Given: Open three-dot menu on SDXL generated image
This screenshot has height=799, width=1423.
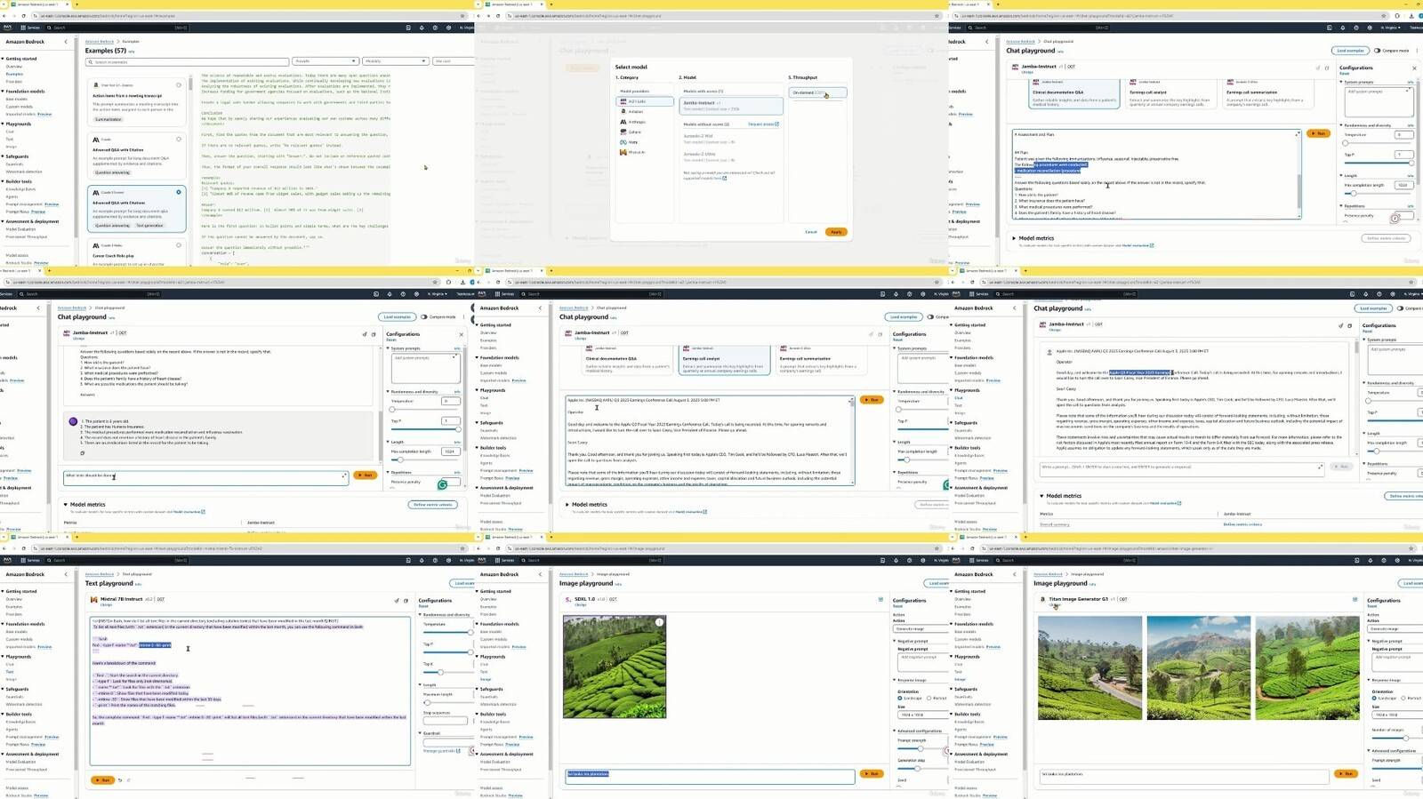Looking at the screenshot, I should tap(659, 622).
